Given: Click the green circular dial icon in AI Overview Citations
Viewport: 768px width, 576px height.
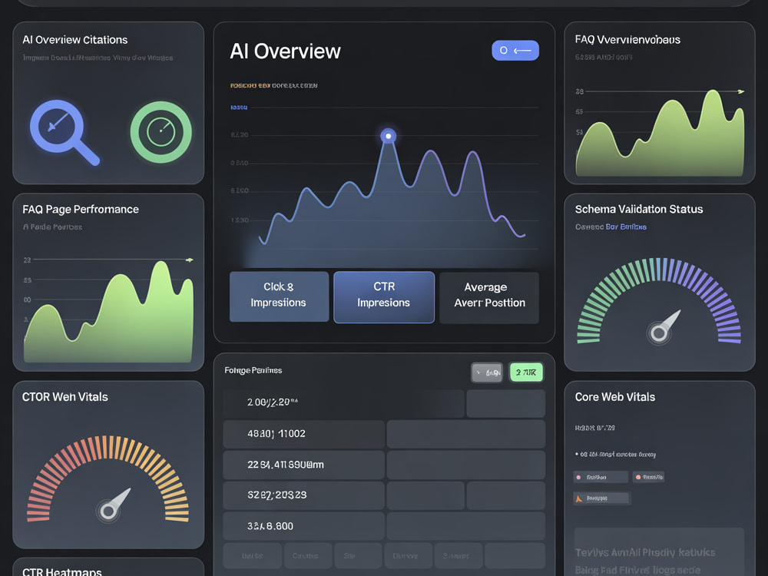Looking at the screenshot, I should tap(161, 132).
